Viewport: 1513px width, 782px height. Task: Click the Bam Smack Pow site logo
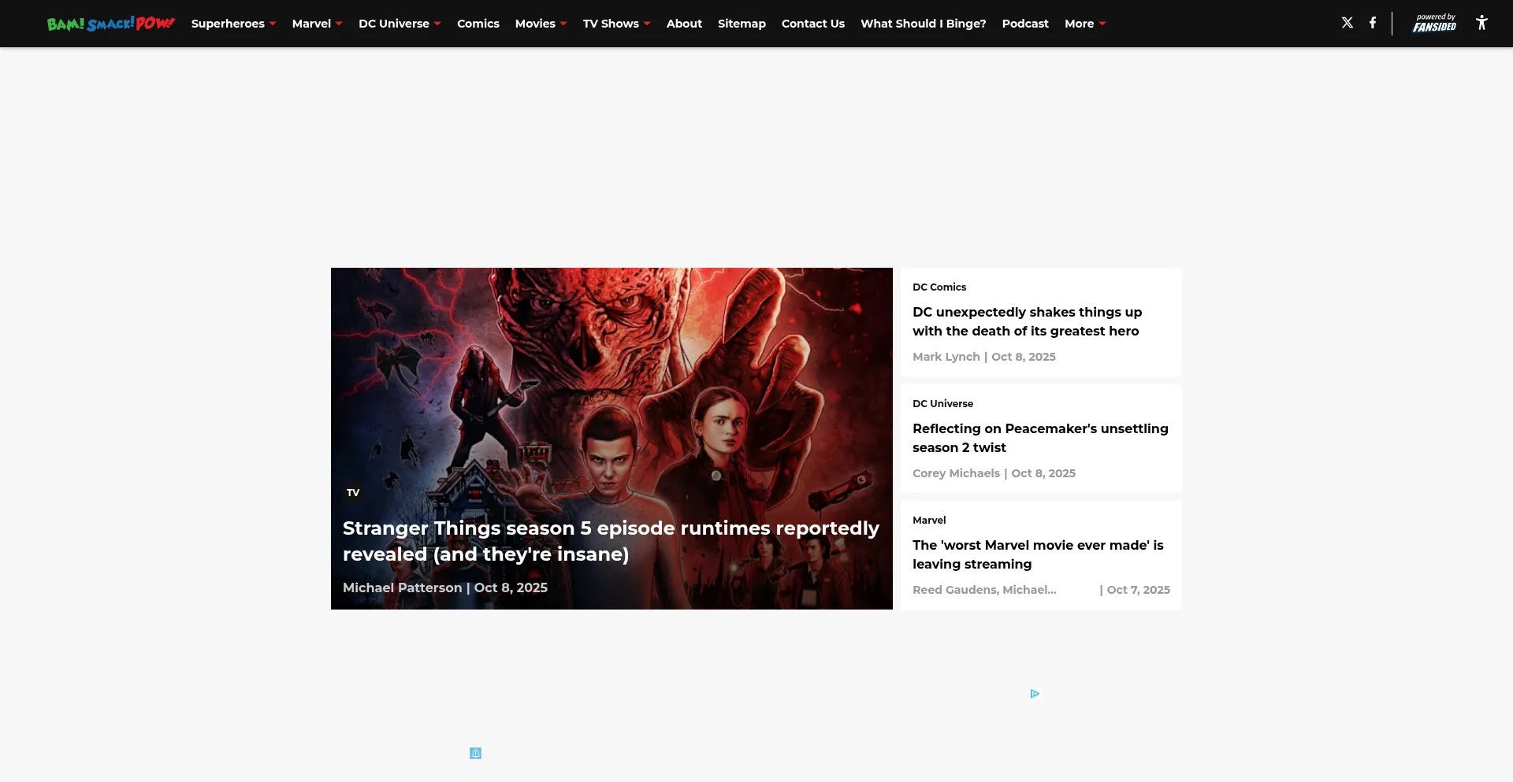coord(110,24)
